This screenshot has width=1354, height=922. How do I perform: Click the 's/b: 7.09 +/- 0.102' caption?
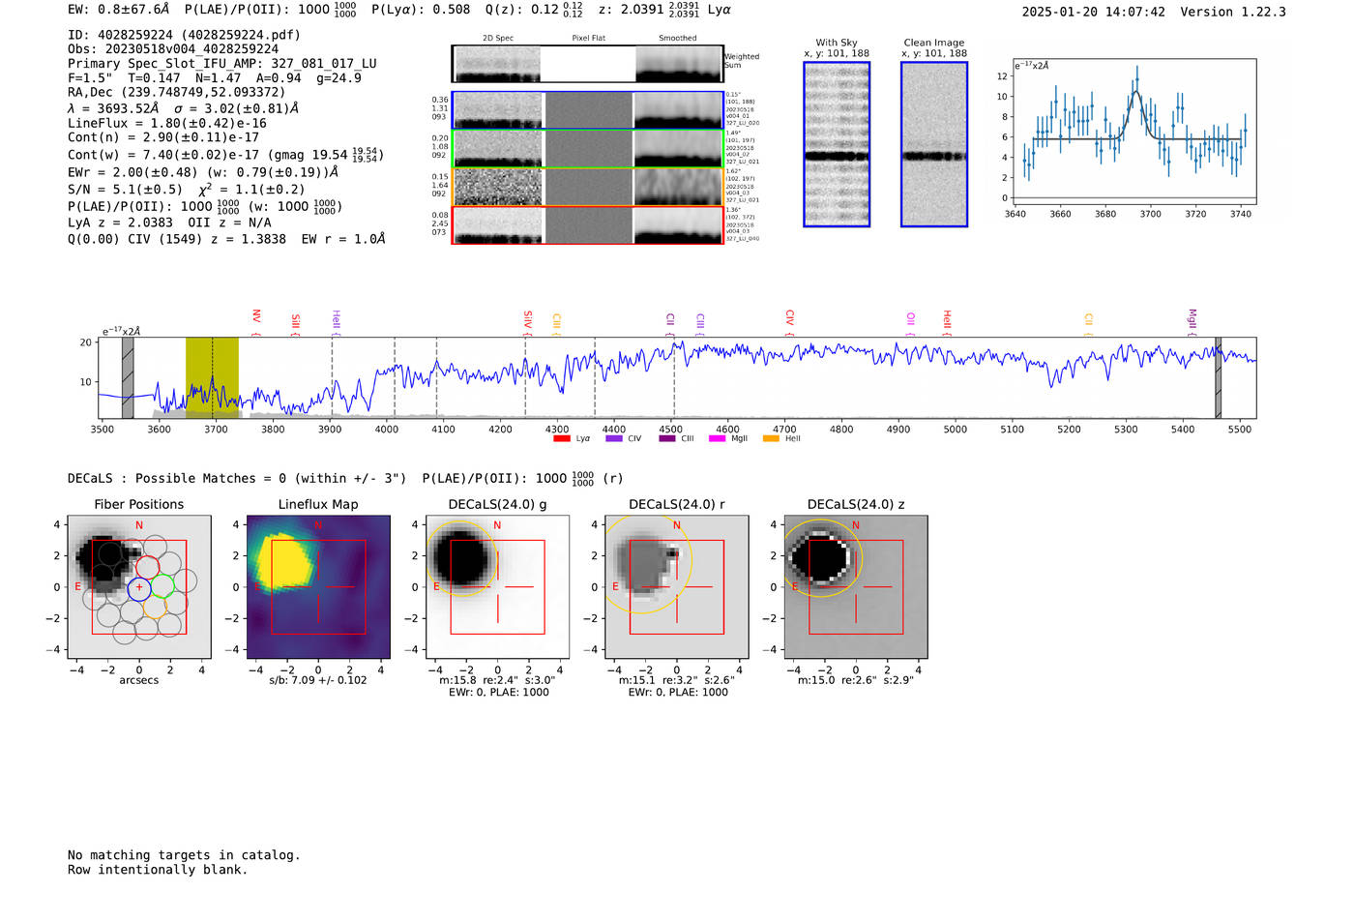(x=318, y=680)
